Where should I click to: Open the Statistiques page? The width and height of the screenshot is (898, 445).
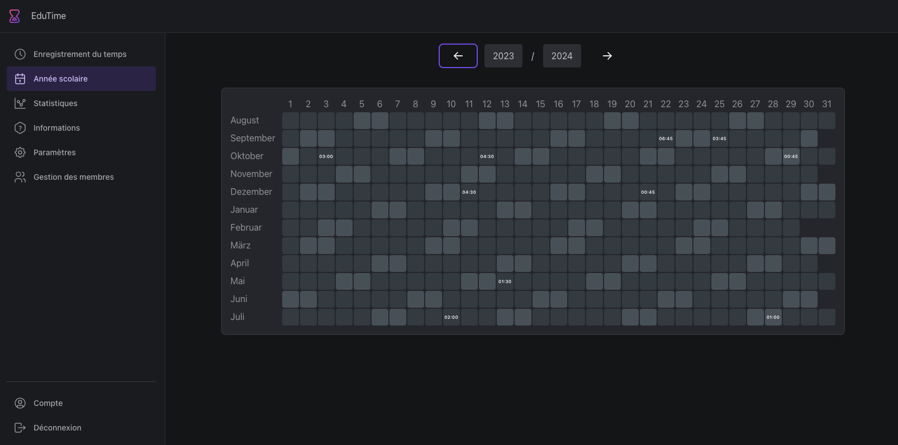[81, 103]
